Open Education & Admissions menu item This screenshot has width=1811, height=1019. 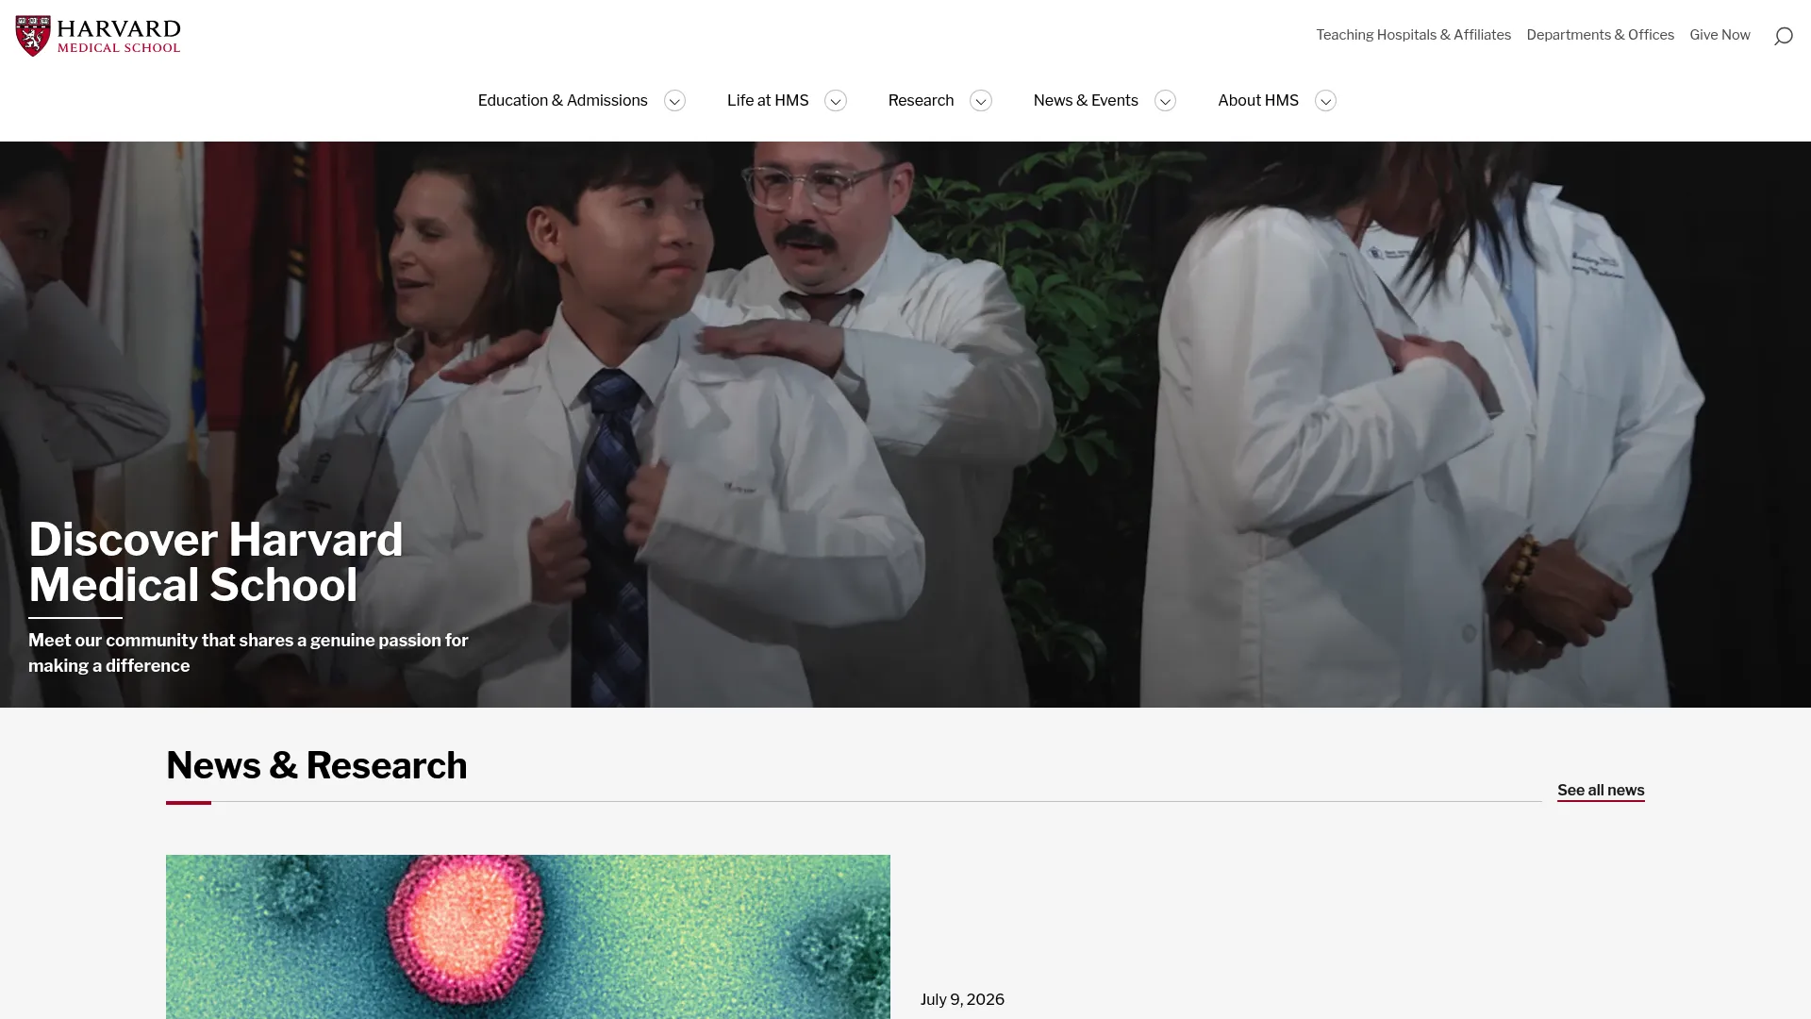coord(562,100)
